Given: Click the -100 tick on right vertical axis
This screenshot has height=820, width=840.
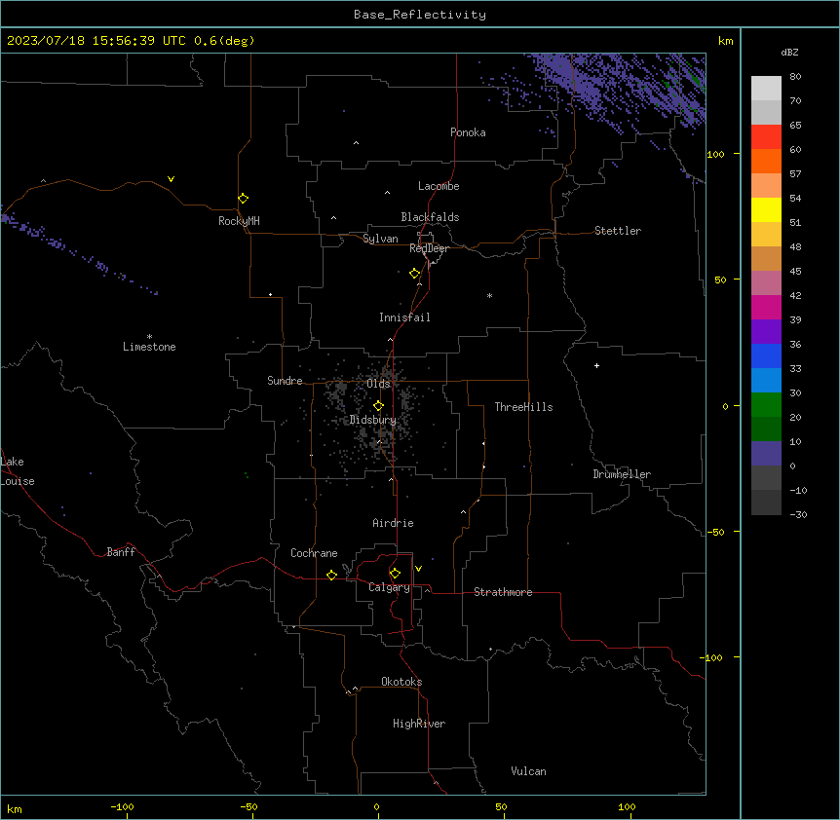Looking at the screenshot, I should click(712, 657).
